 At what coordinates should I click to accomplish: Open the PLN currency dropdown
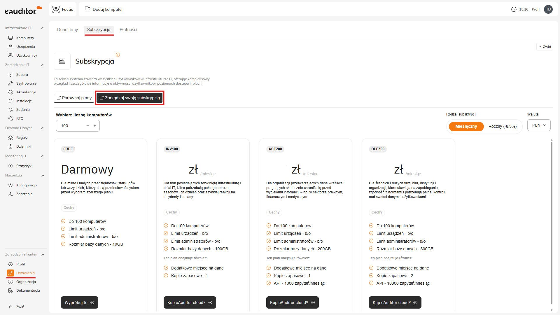click(539, 125)
